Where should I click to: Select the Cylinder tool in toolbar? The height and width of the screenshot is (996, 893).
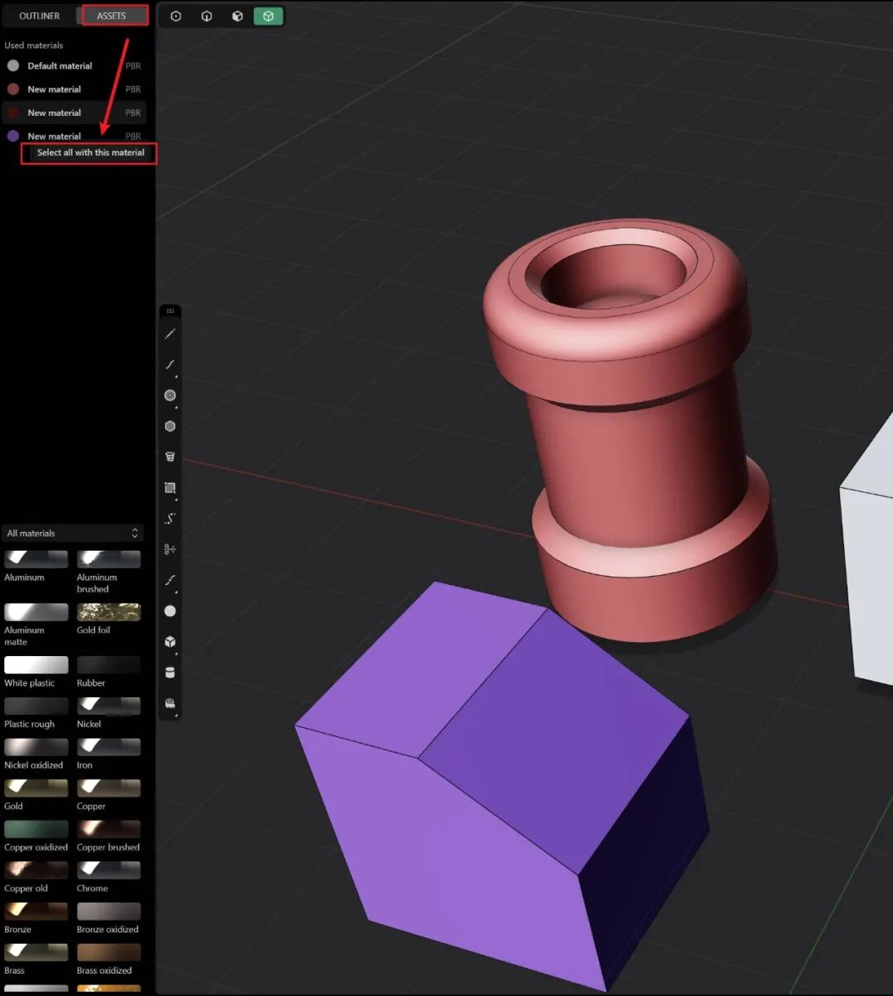[x=170, y=673]
